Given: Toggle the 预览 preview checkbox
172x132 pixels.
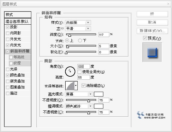Looking at the screenshot, I should 145,38.
